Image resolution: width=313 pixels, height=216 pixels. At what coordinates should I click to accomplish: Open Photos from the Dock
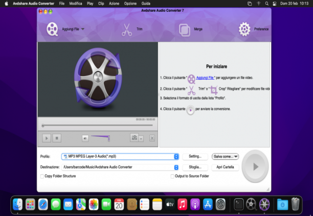[x=94, y=204]
